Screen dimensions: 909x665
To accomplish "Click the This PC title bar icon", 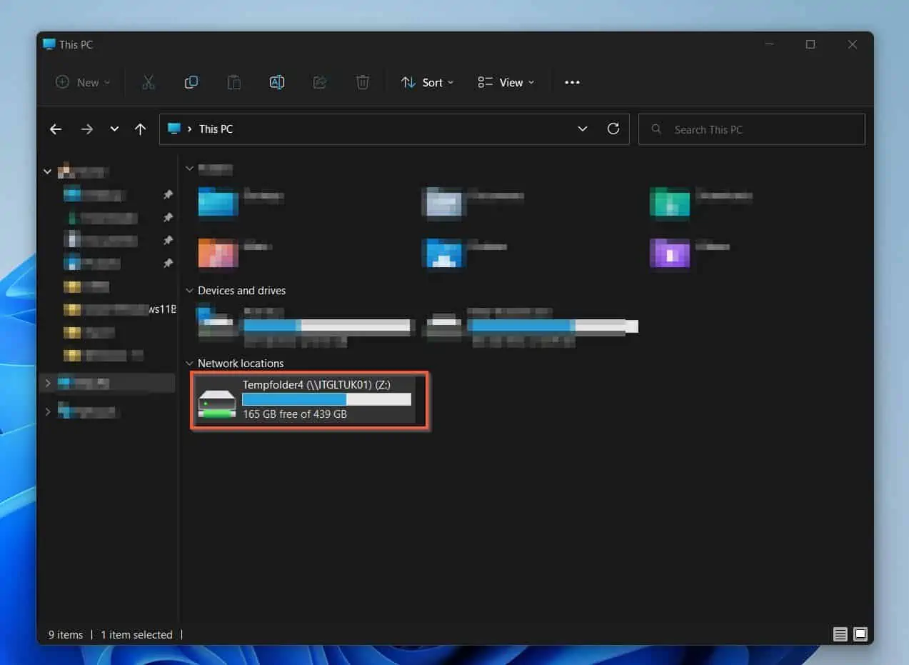I will (x=49, y=44).
